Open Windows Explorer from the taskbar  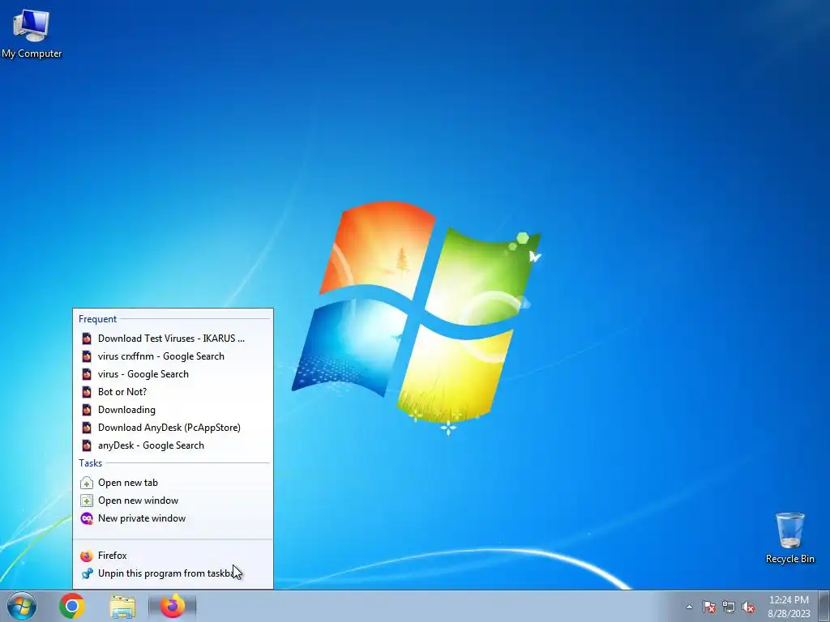click(x=122, y=606)
